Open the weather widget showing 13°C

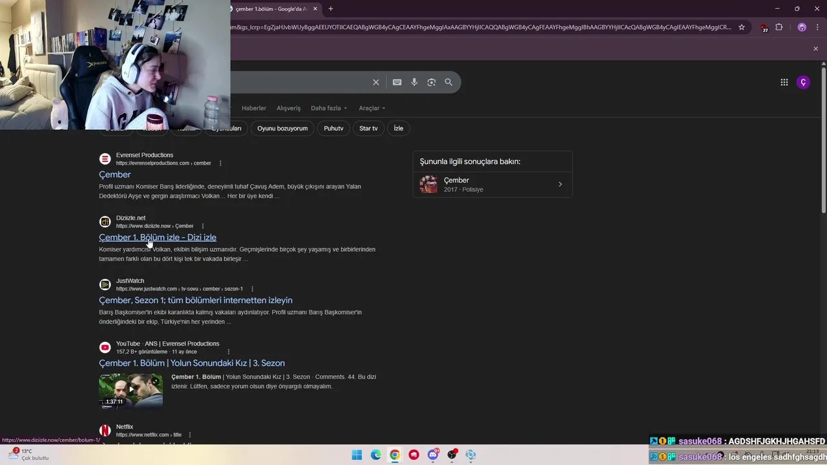coord(28,455)
